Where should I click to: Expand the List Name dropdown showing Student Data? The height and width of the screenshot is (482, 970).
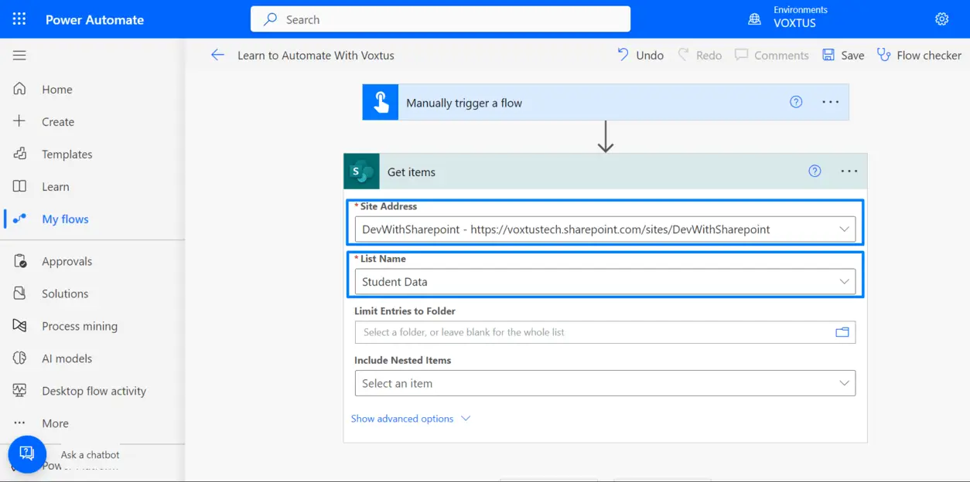pyautogui.click(x=844, y=281)
